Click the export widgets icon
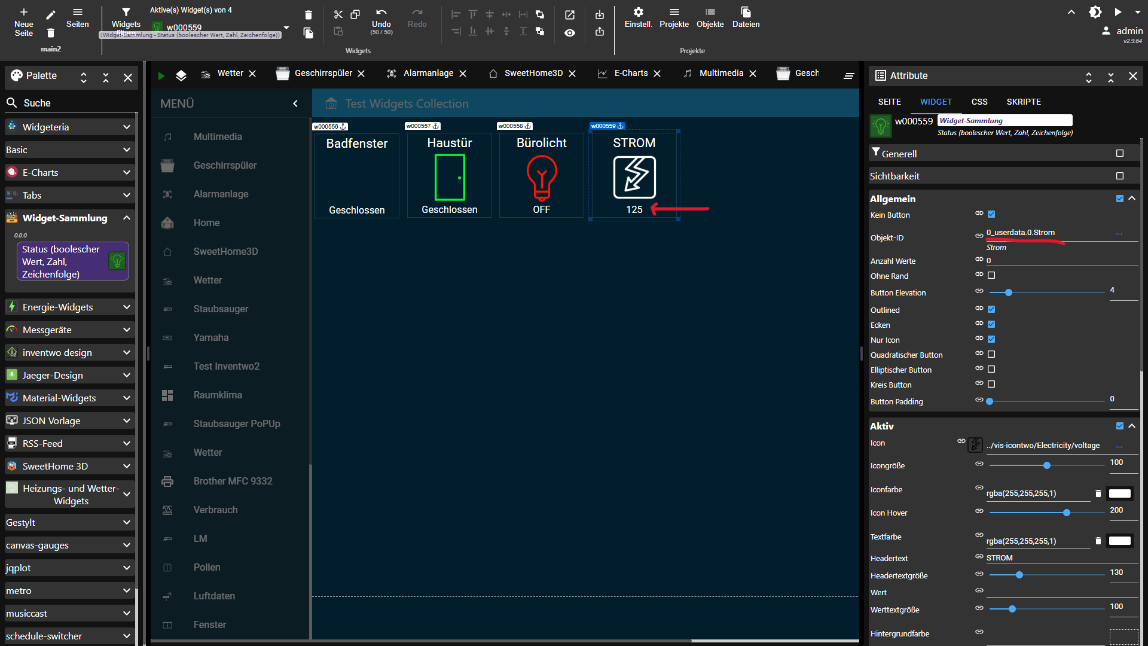The width and height of the screenshot is (1148, 646). [x=600, y=32]
